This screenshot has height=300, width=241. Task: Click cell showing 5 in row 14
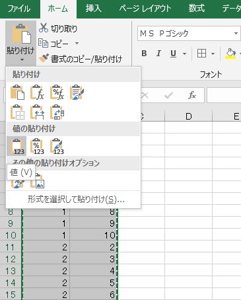[93, 283]
